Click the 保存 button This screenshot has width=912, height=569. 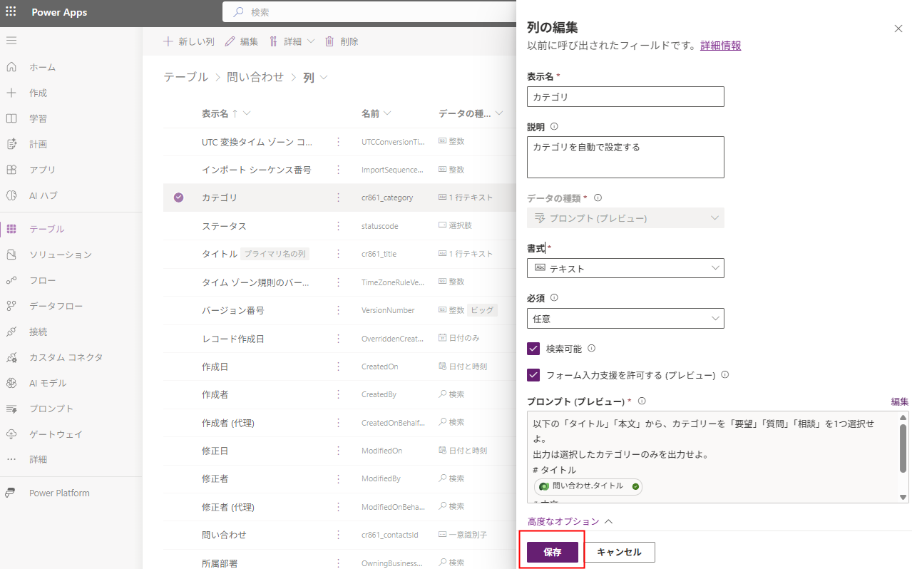point(552,552)
